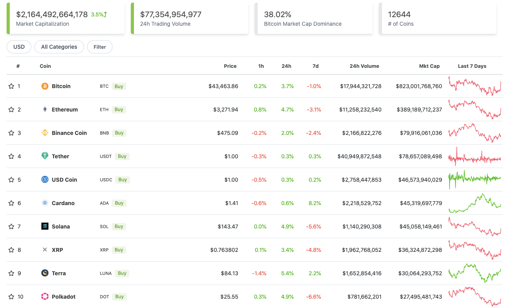This screenshot has height=308, width=505.
Task: Click Buy button next to BNB
Action: coord(119,133)
